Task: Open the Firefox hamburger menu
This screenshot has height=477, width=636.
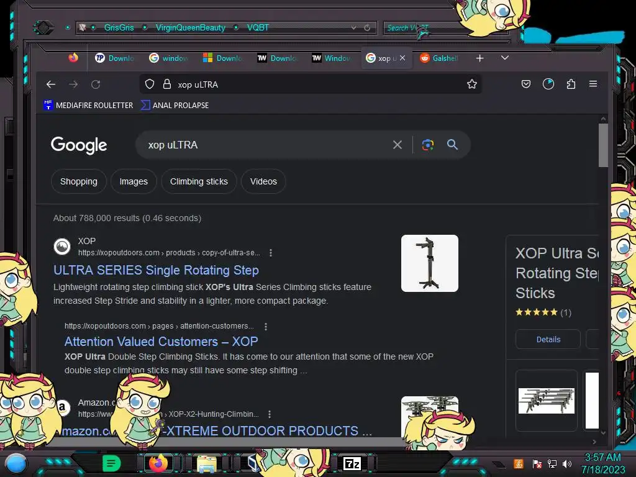Action: pyautogui.click(x=593, y=84)
